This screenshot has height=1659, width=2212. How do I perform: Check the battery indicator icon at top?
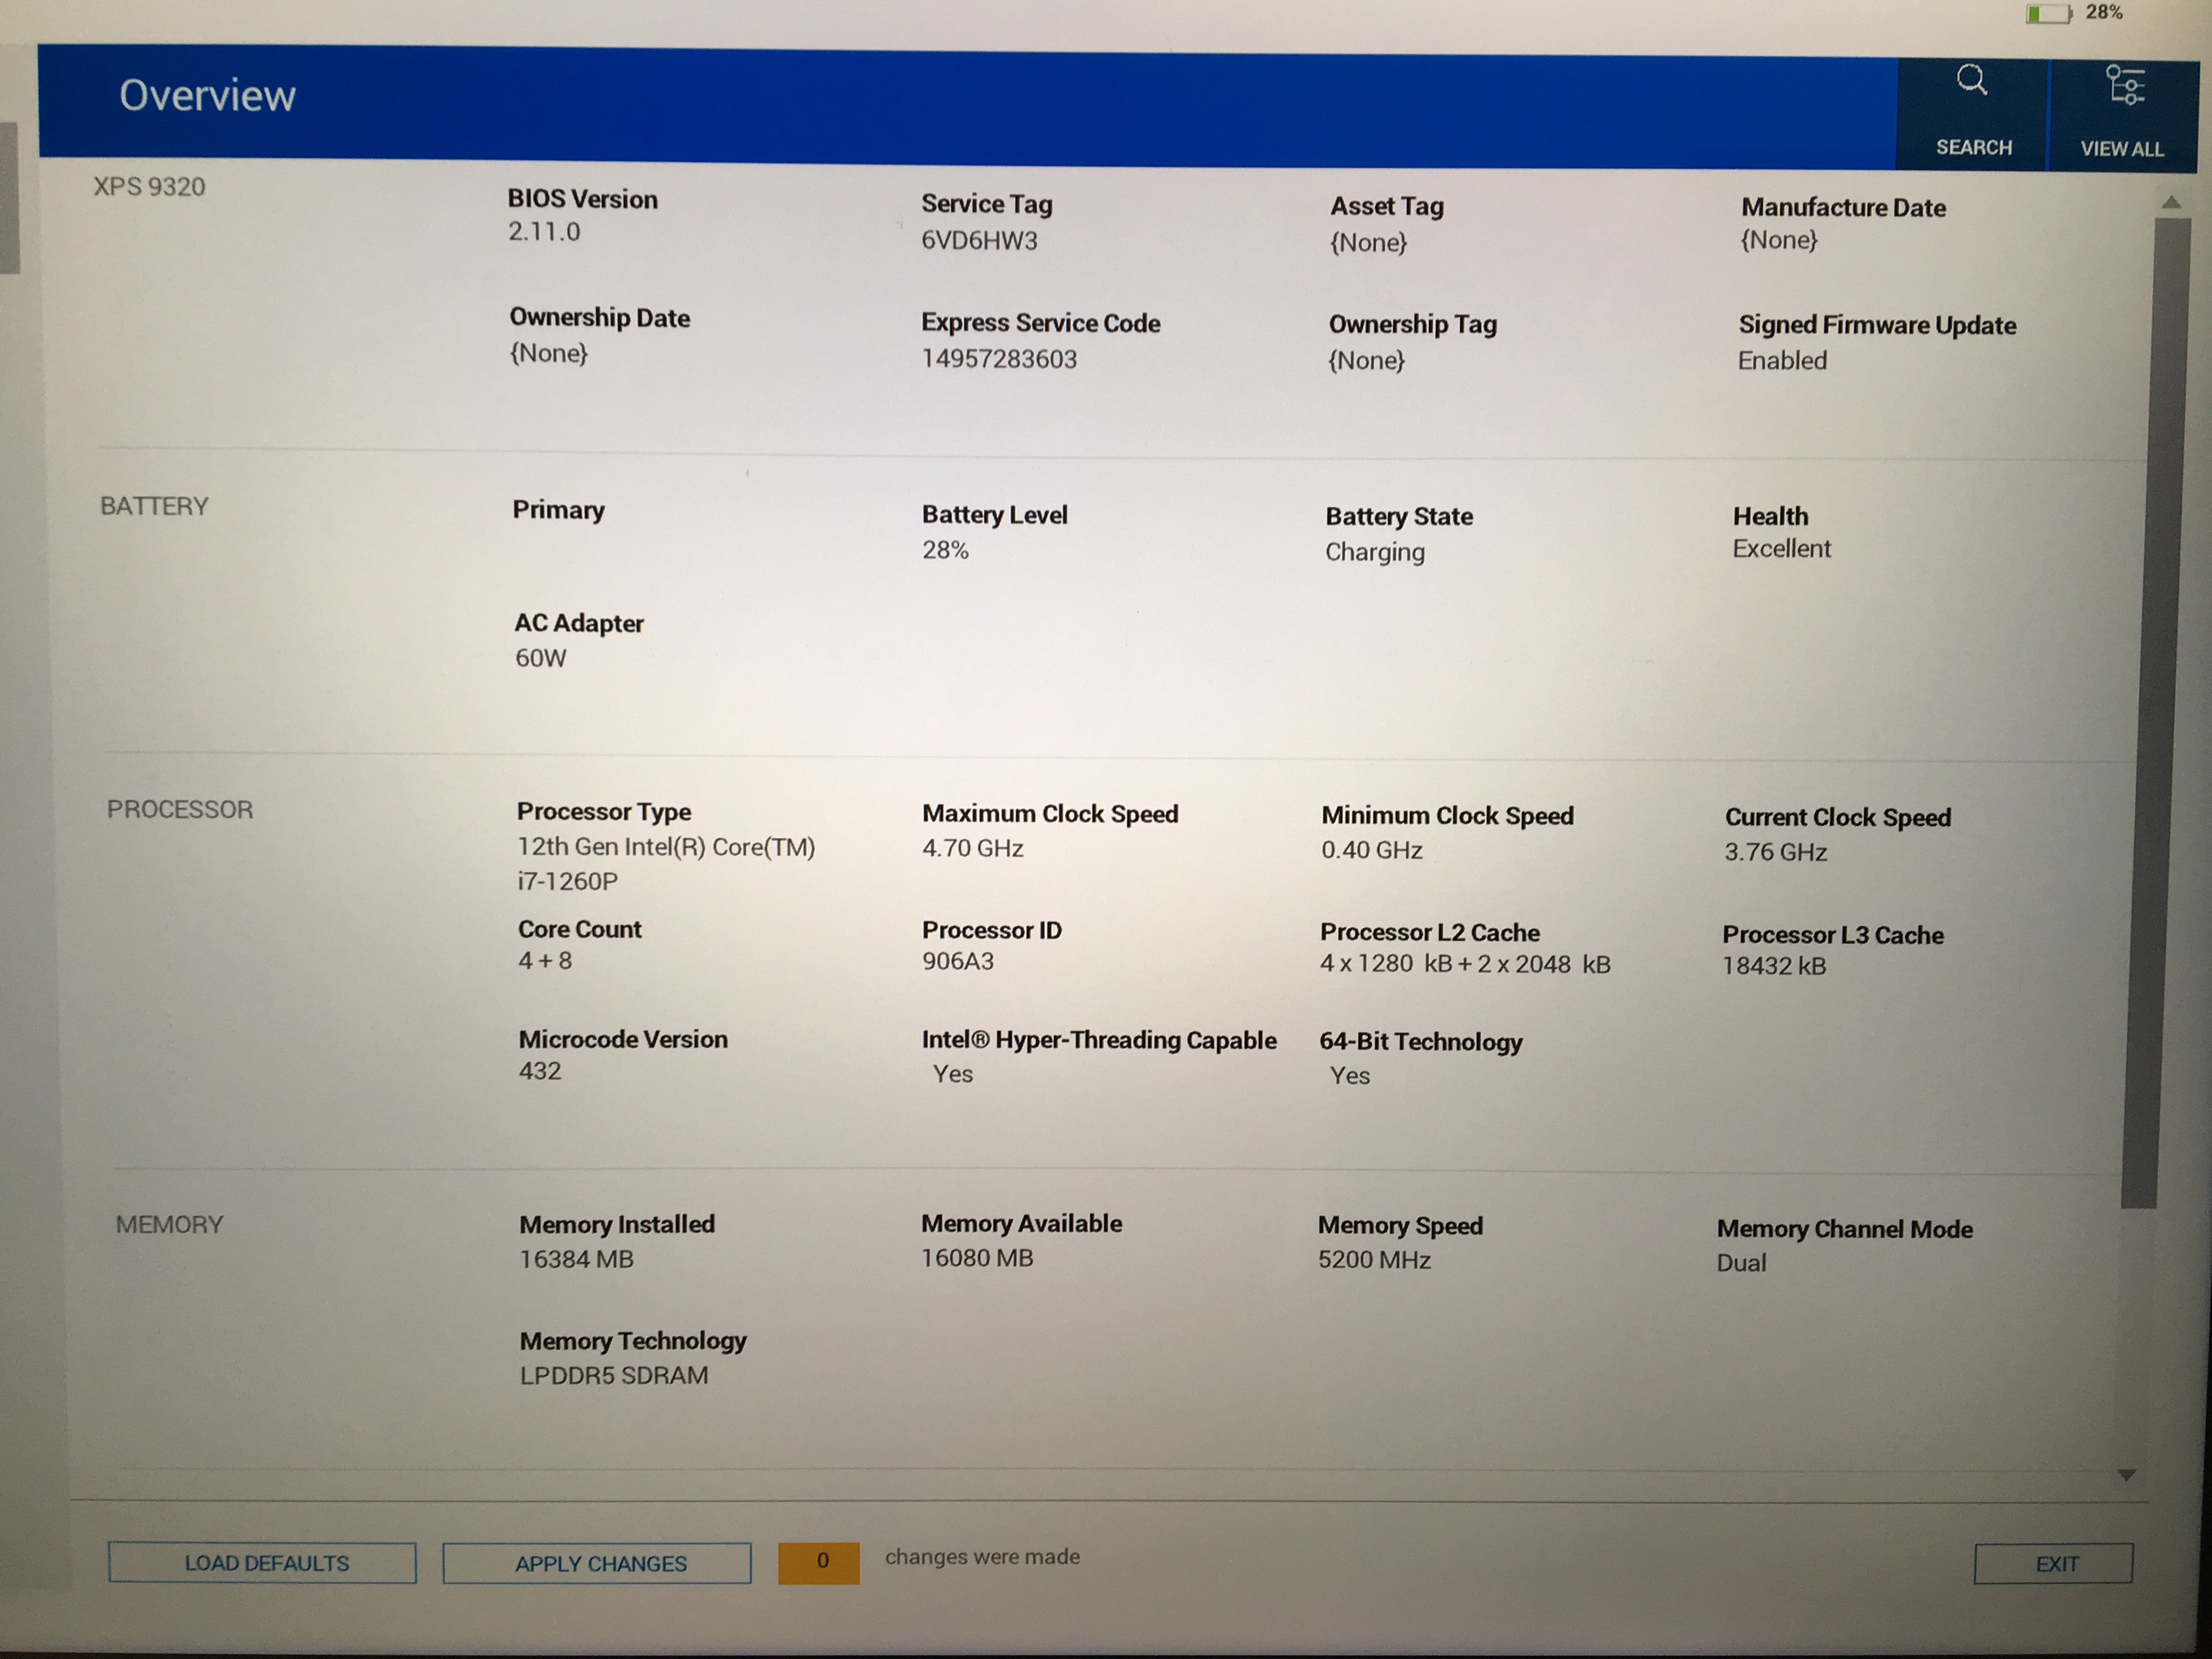coord(2048,13)
